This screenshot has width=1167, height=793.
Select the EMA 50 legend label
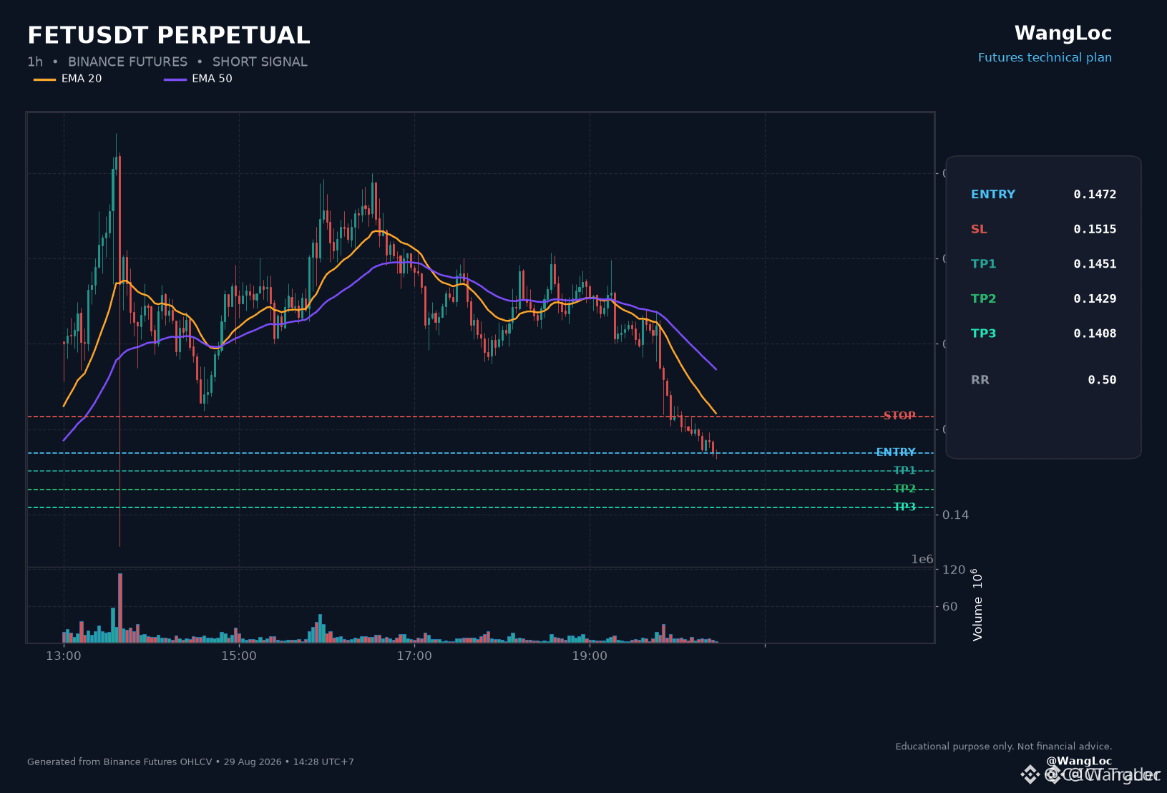tap(212, 79)
